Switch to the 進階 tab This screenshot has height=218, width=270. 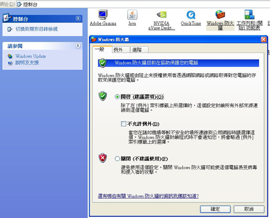pyautogui.click(x=139, y=50)
